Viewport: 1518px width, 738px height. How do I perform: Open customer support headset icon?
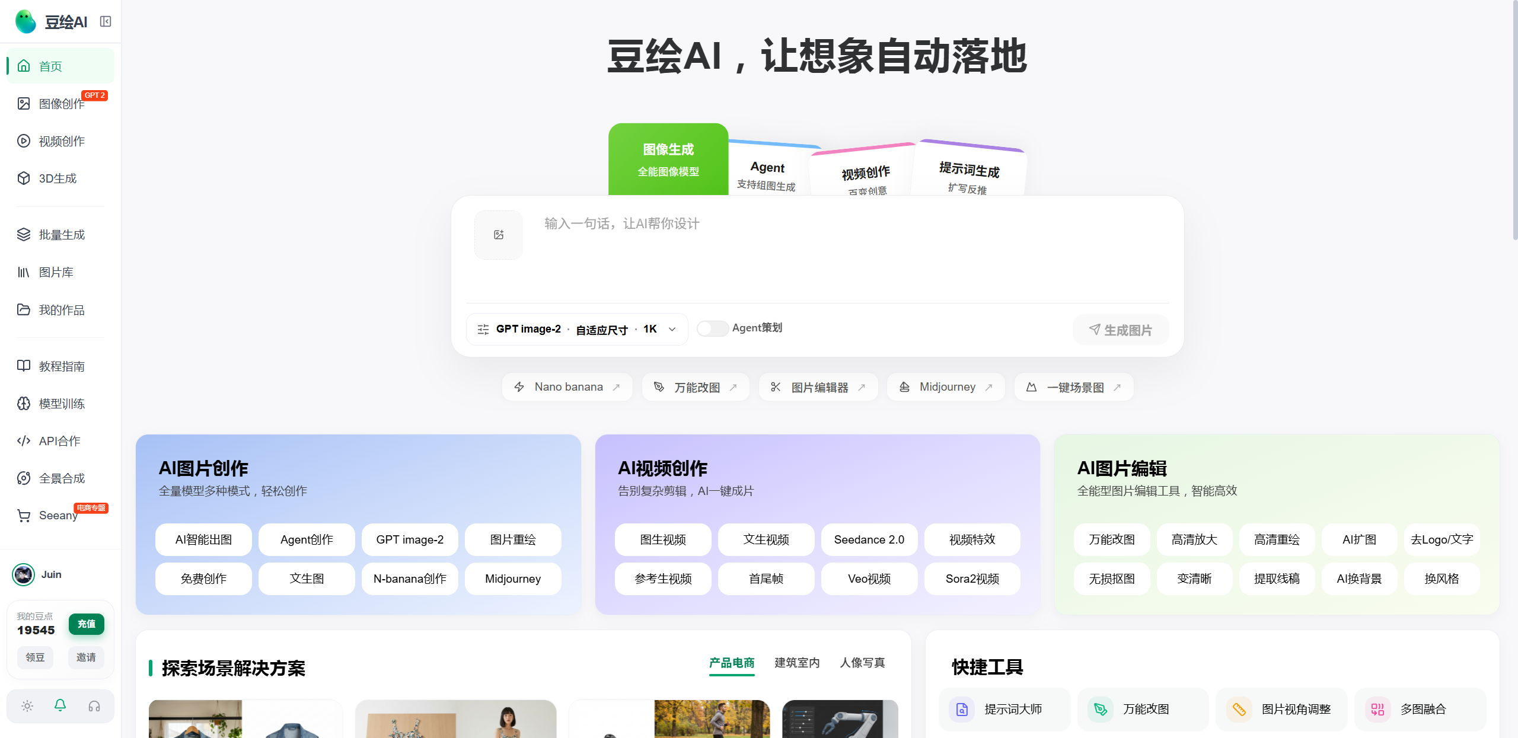pyautogui.click(x=94, y=706)
